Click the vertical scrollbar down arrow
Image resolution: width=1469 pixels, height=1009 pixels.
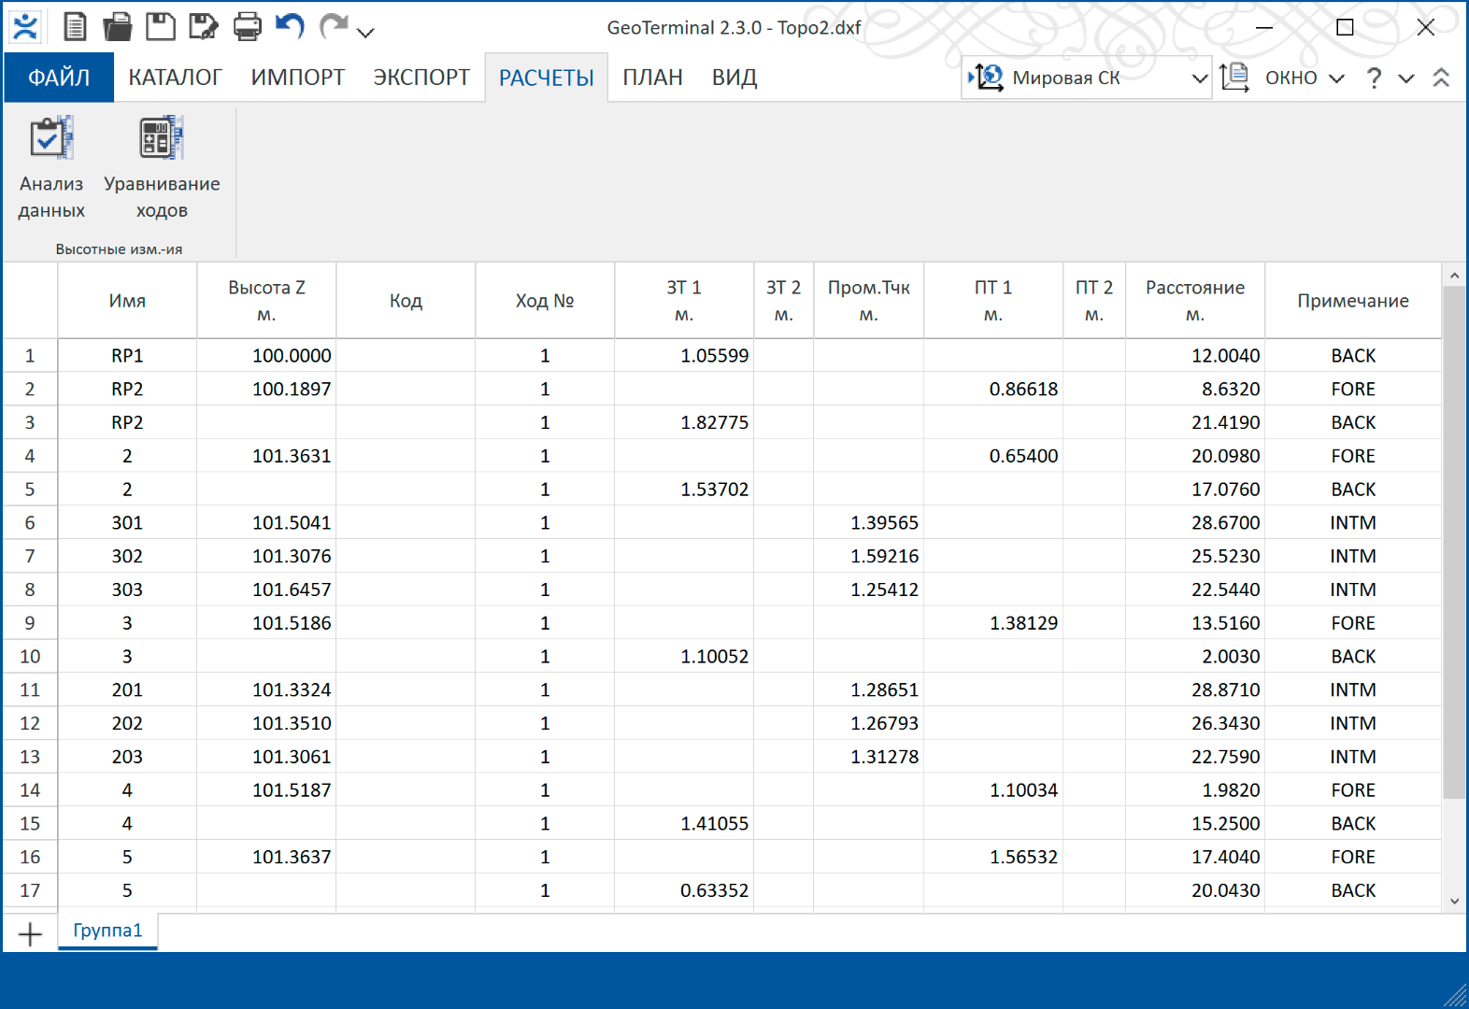1454,901
